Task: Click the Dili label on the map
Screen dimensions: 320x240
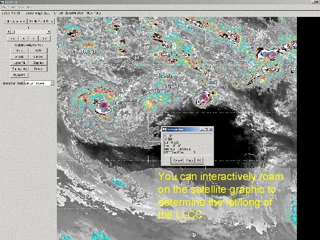Action: (136, 58)
